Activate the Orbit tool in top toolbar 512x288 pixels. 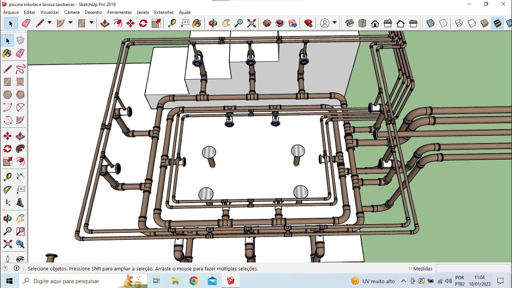click(x=213, y=23)
